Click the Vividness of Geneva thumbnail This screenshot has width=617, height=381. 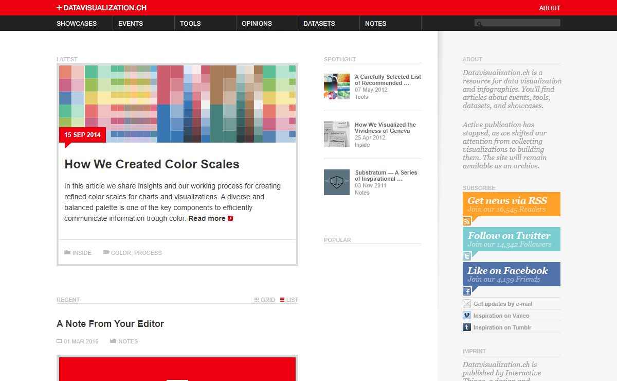(x=337, y=134)
